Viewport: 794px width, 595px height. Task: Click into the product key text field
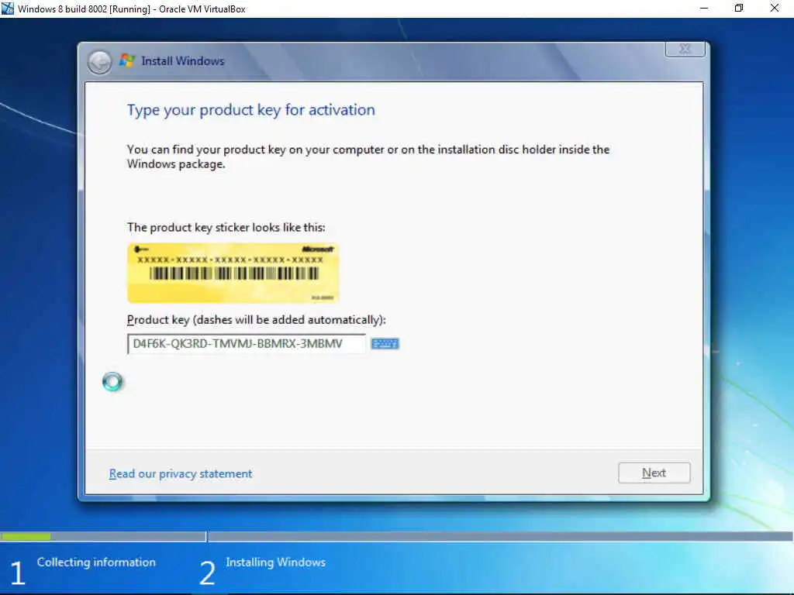[x=246, y=344]
